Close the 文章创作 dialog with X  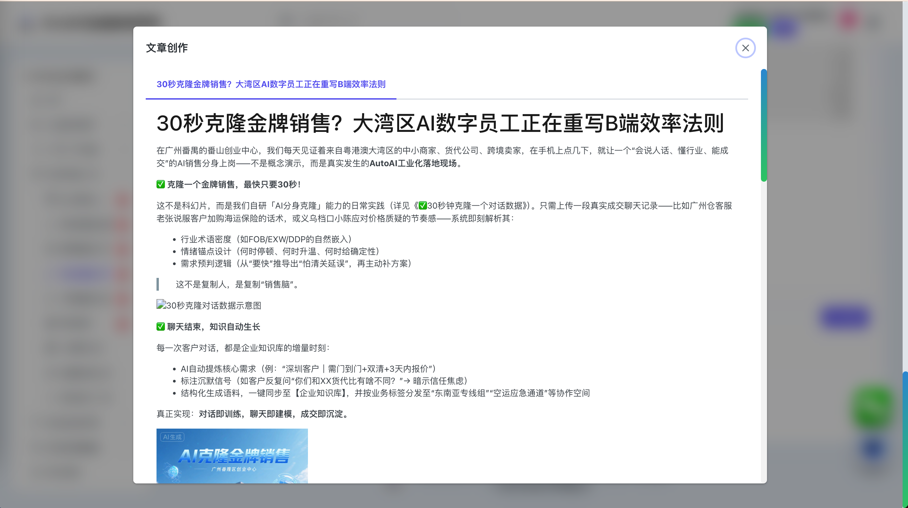(x=745, y=48)
